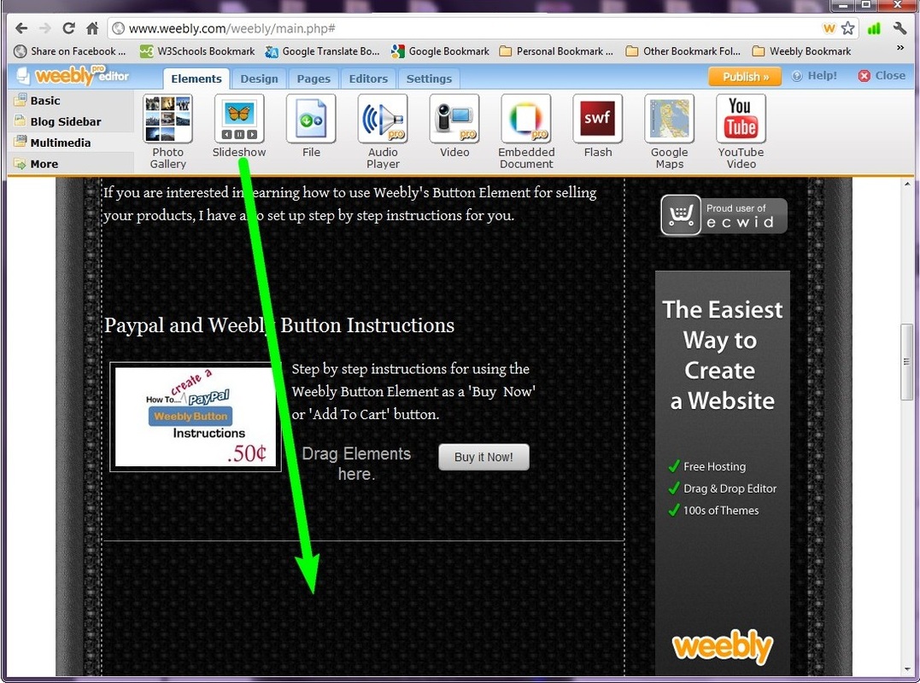920x683 pixels.
Task: Click the Weebly extension icon in address bar
Action: (829, 28)
